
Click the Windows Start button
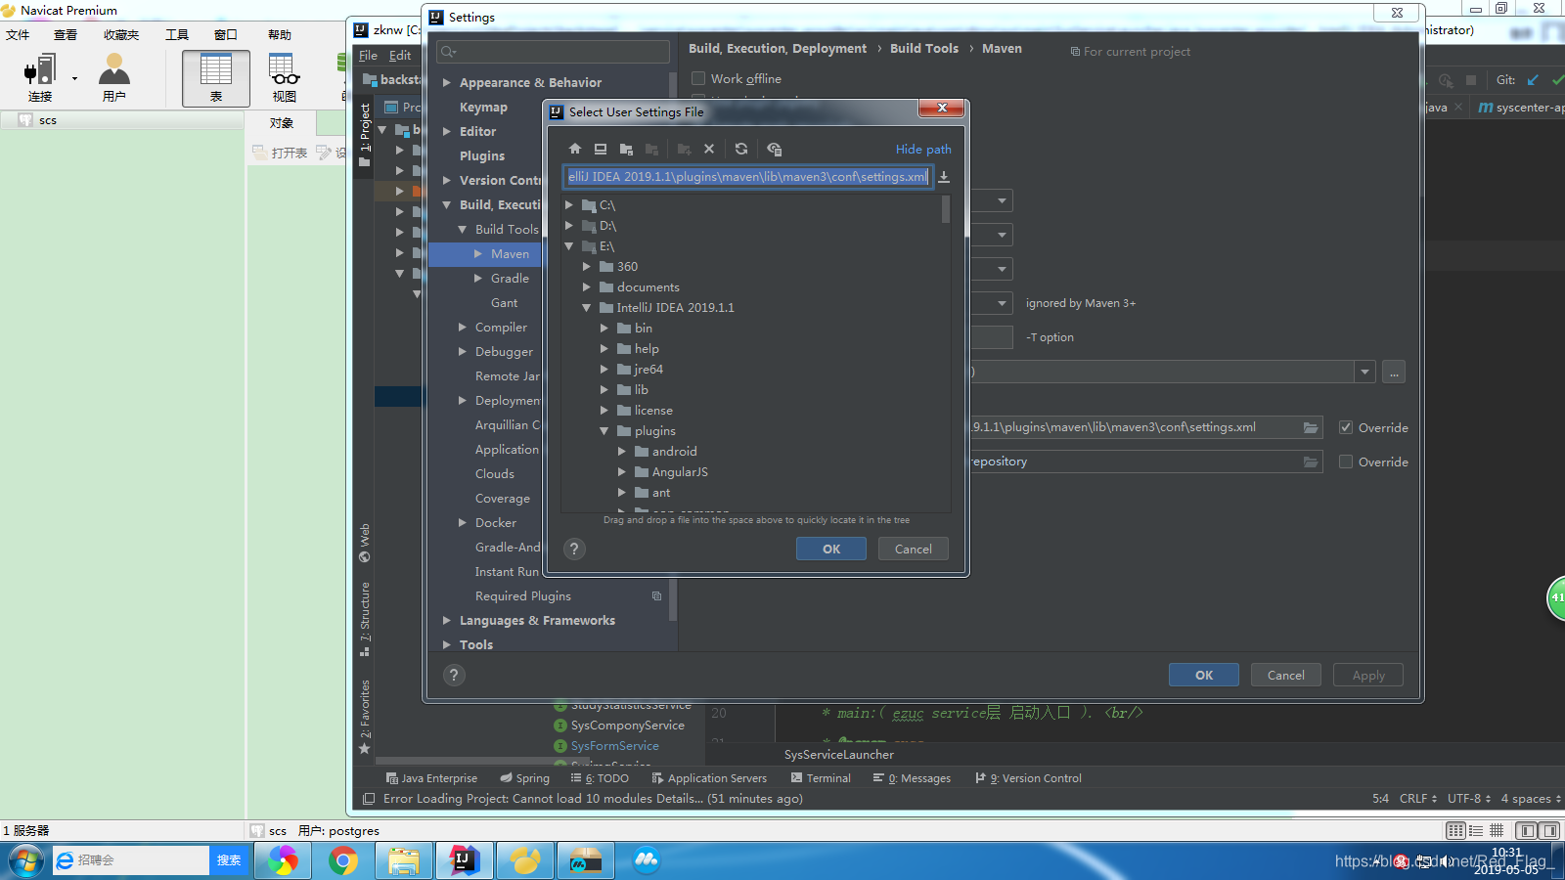click(x=26, y=860)
